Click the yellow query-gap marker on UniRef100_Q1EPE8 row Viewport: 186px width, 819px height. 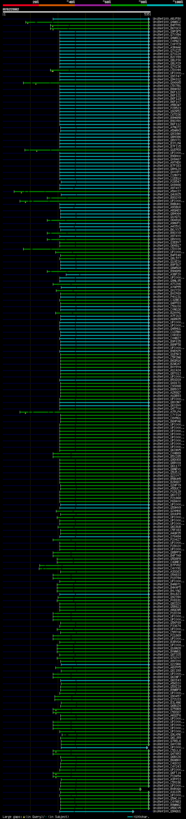coord(37,151)
